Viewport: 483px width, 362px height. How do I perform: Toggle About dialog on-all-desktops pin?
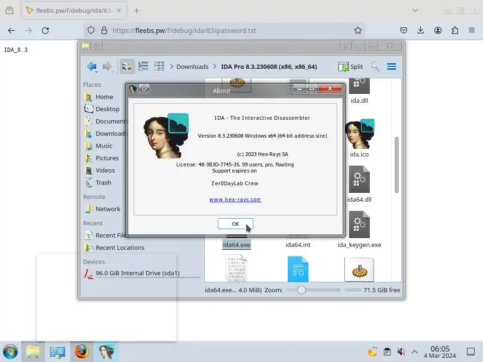[144, 89]
